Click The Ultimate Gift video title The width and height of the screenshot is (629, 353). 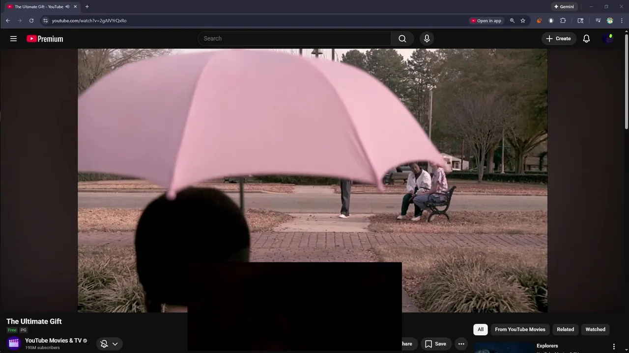34,322
